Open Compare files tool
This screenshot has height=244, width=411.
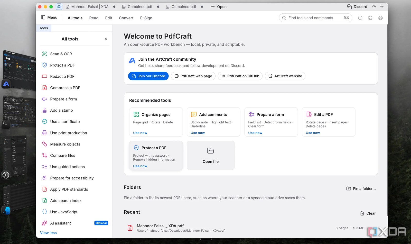pos(75,156)
